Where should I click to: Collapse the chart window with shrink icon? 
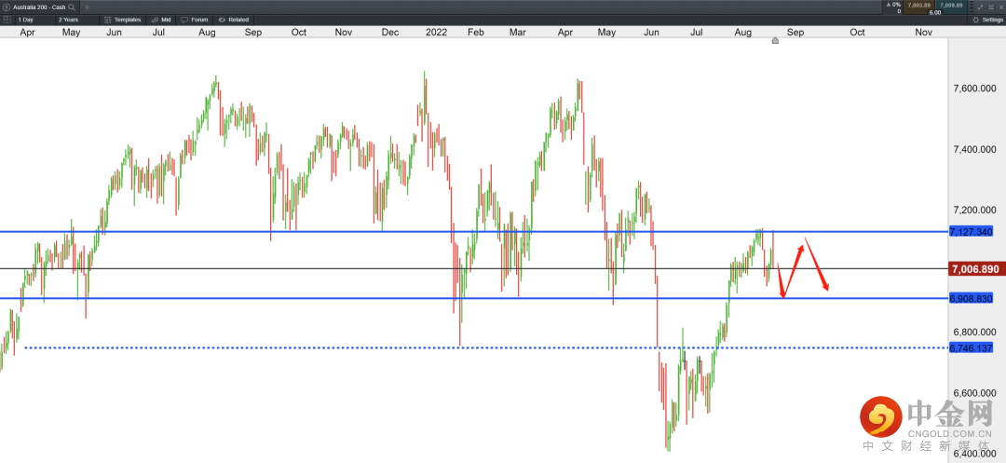click(x=980, y=6)
